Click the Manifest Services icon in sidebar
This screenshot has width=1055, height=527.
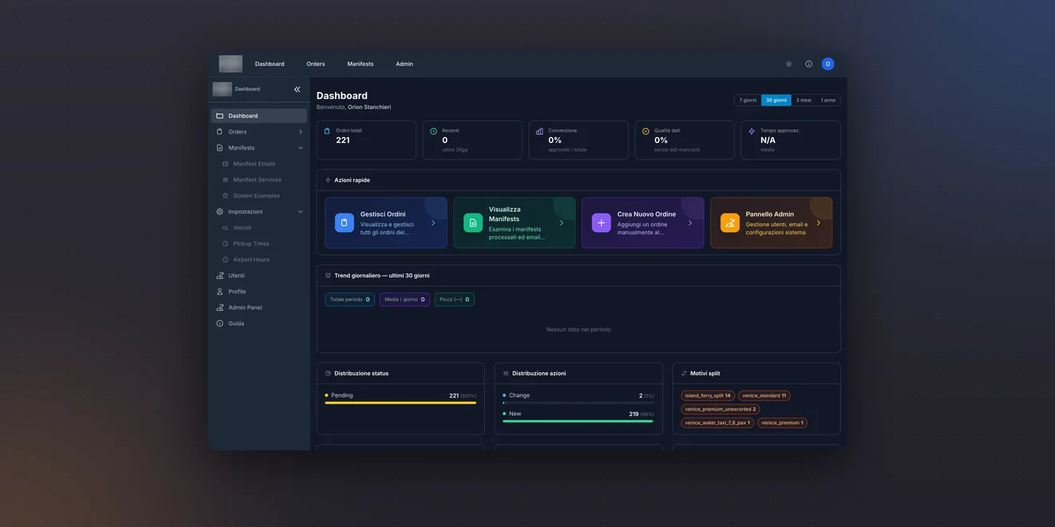225,180
